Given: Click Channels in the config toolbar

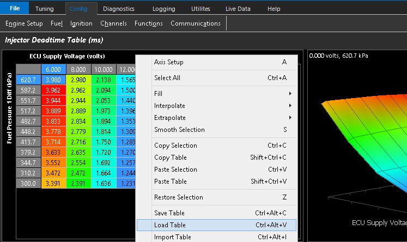Looking at the screenshot, I should click(113, 23).
